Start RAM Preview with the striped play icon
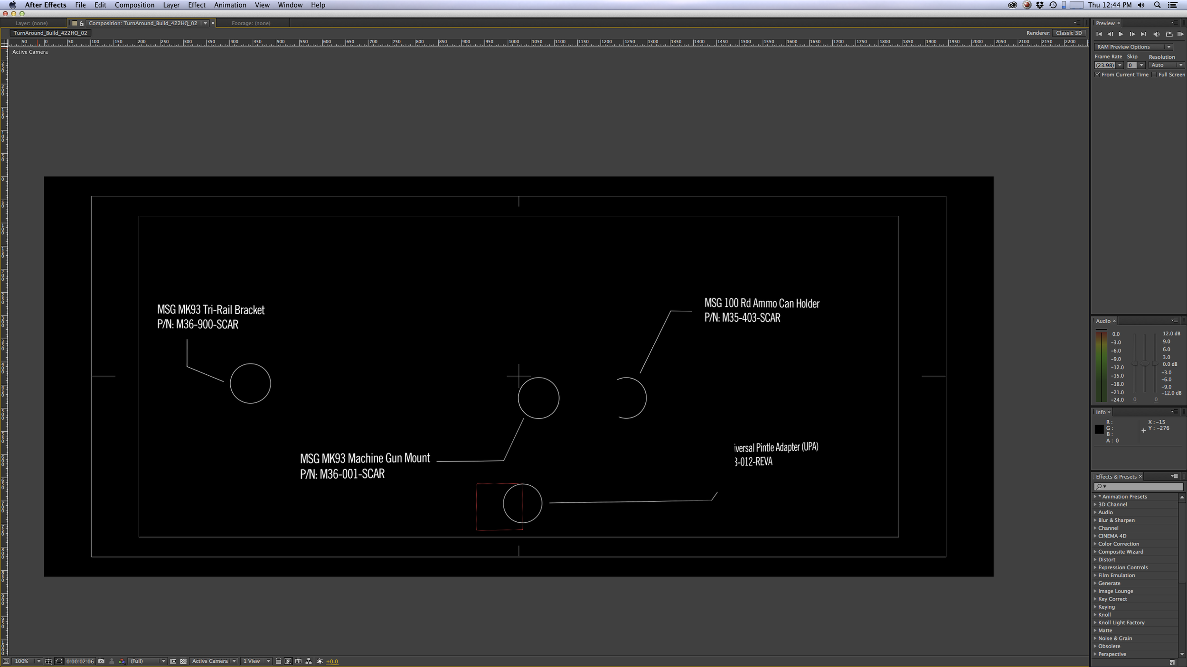 click(1180, 34)
